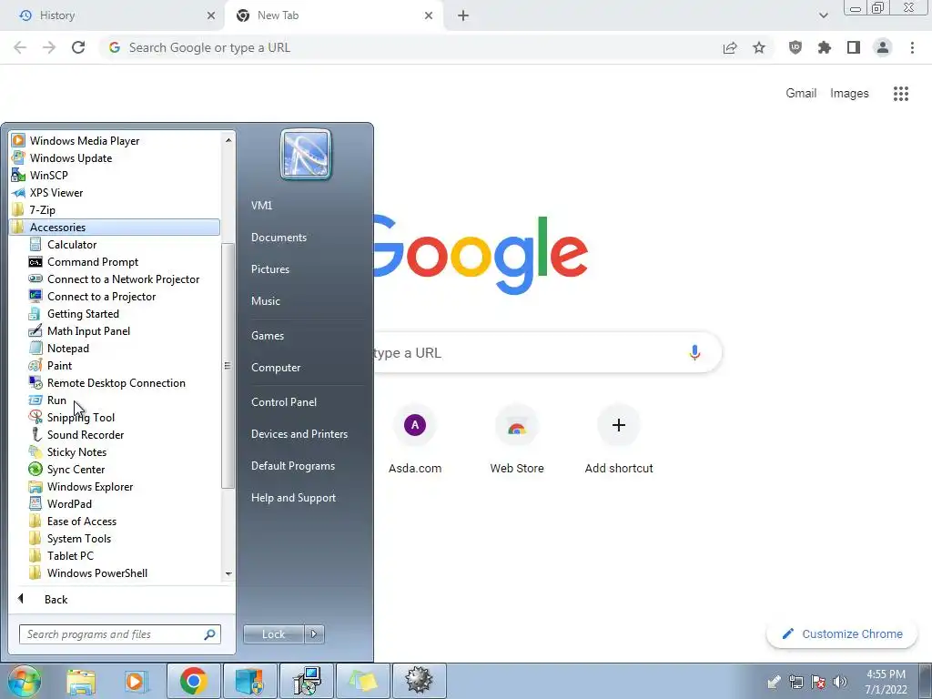This screenshot has height=699, width=932.
Task: Open Remote Desktop Connection
Action: [x=116, y=383]
